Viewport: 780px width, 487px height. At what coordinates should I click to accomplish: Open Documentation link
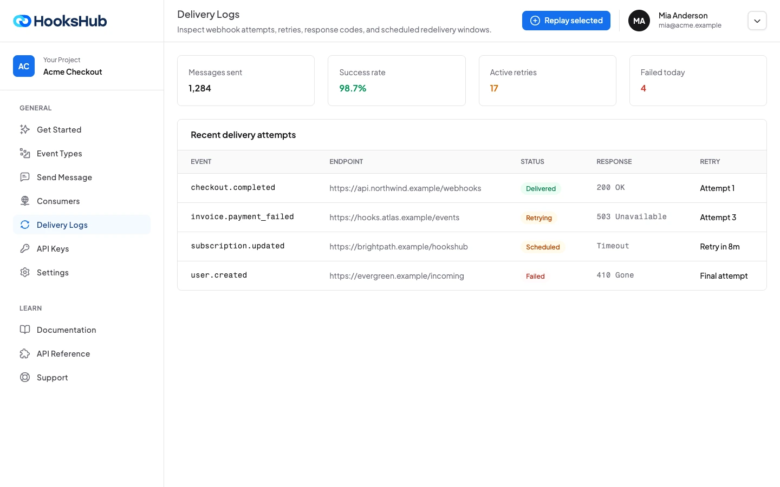pyautogui.click(x=82, y=330)
